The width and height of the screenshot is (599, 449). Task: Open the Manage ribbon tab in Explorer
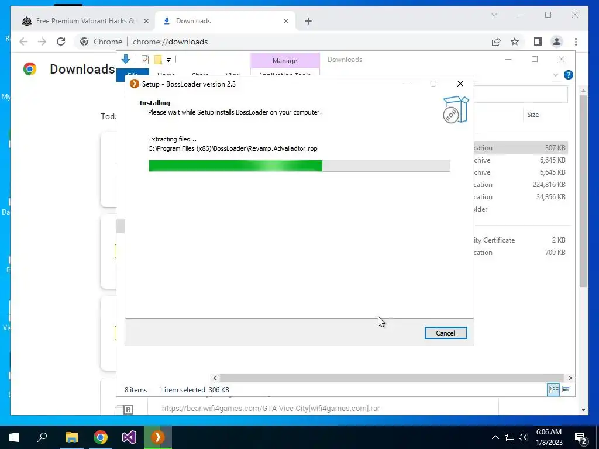[285, 61]
